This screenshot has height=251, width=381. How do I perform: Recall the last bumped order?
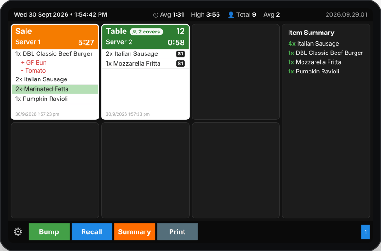(92, 231)
